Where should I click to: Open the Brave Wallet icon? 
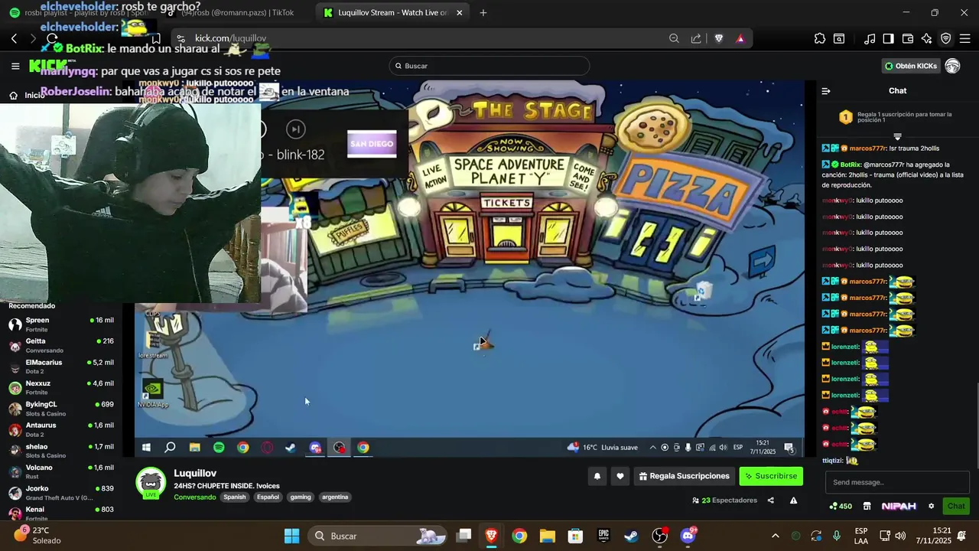(x=908, y=38)
